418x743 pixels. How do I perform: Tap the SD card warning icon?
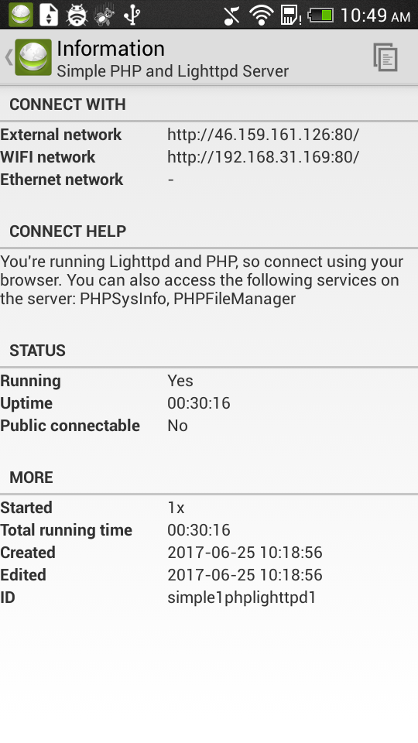[x=290, y=15]
